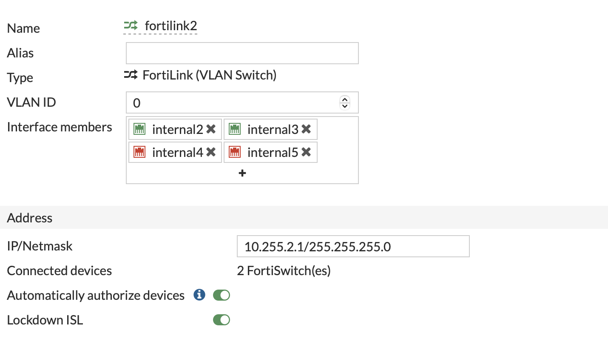Decrease VLAN ID with down arrow
The width and height of the screenshot is (608, 347).
(345, 106)
